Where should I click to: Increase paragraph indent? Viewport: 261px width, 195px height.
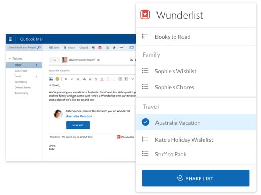[x=126, y=79]
